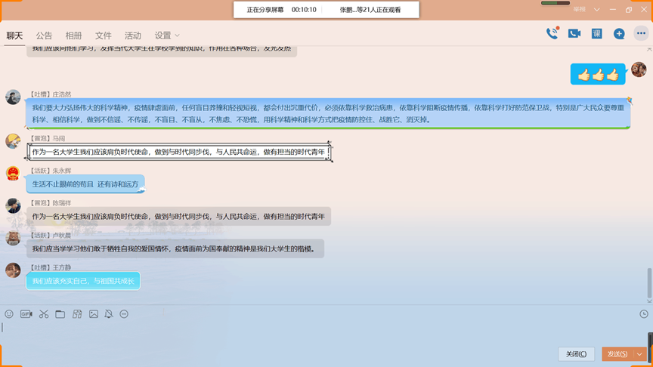Click the picture icon to send image

pos(94,314)
